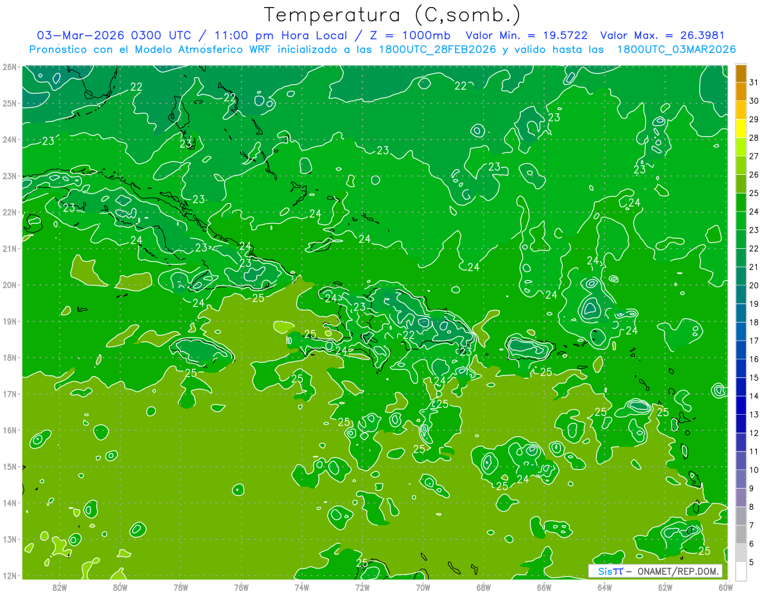Click the color scale label 16
Image resolution: width=771 pixels, height=596 pixels.
coord(754,359)
